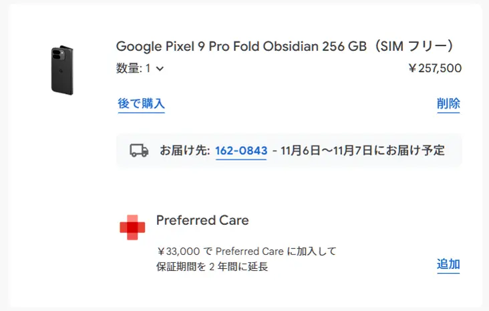The height and width of the screenshot is (311, 489).
Task: Expand the chevron arrow next to quantity 1
Action: (160, 68)
